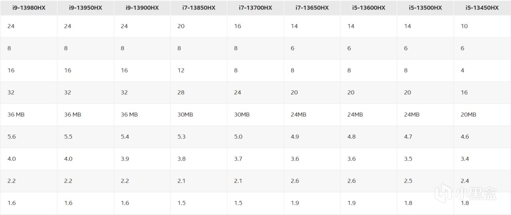Select the i7-13850HX column header
Screen dimensions: 511x215
point(199,8)
